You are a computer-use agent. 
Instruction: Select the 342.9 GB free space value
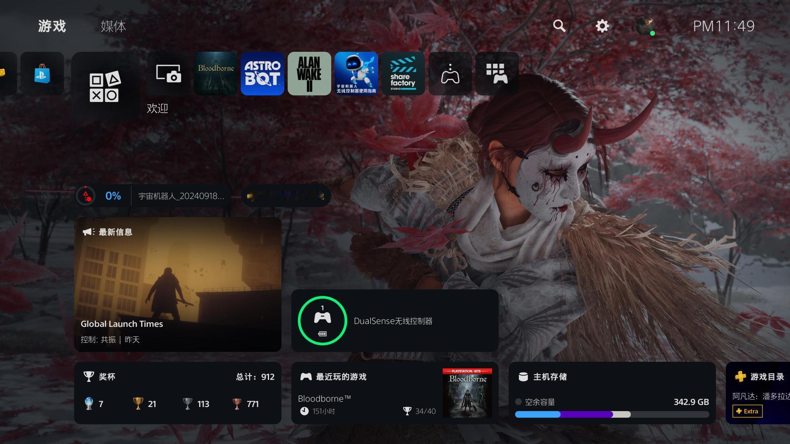click(x=691, y=402)
